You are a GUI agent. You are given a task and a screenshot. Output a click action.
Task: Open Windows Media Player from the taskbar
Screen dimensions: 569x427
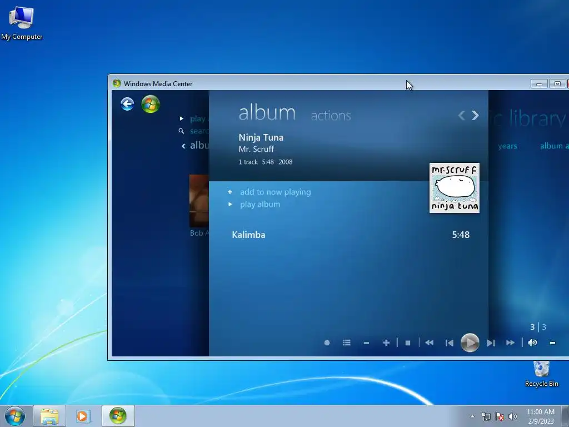coord(83,416)
